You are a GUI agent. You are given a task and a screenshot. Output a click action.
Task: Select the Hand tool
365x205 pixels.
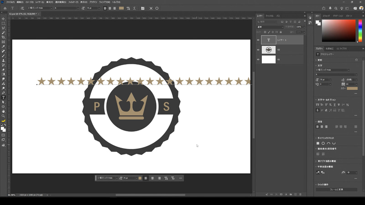3,111
